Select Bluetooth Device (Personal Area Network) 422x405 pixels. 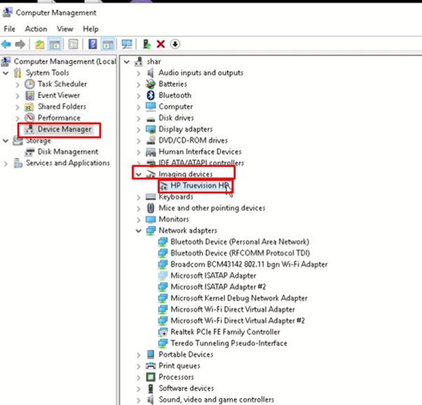(240, 242)
